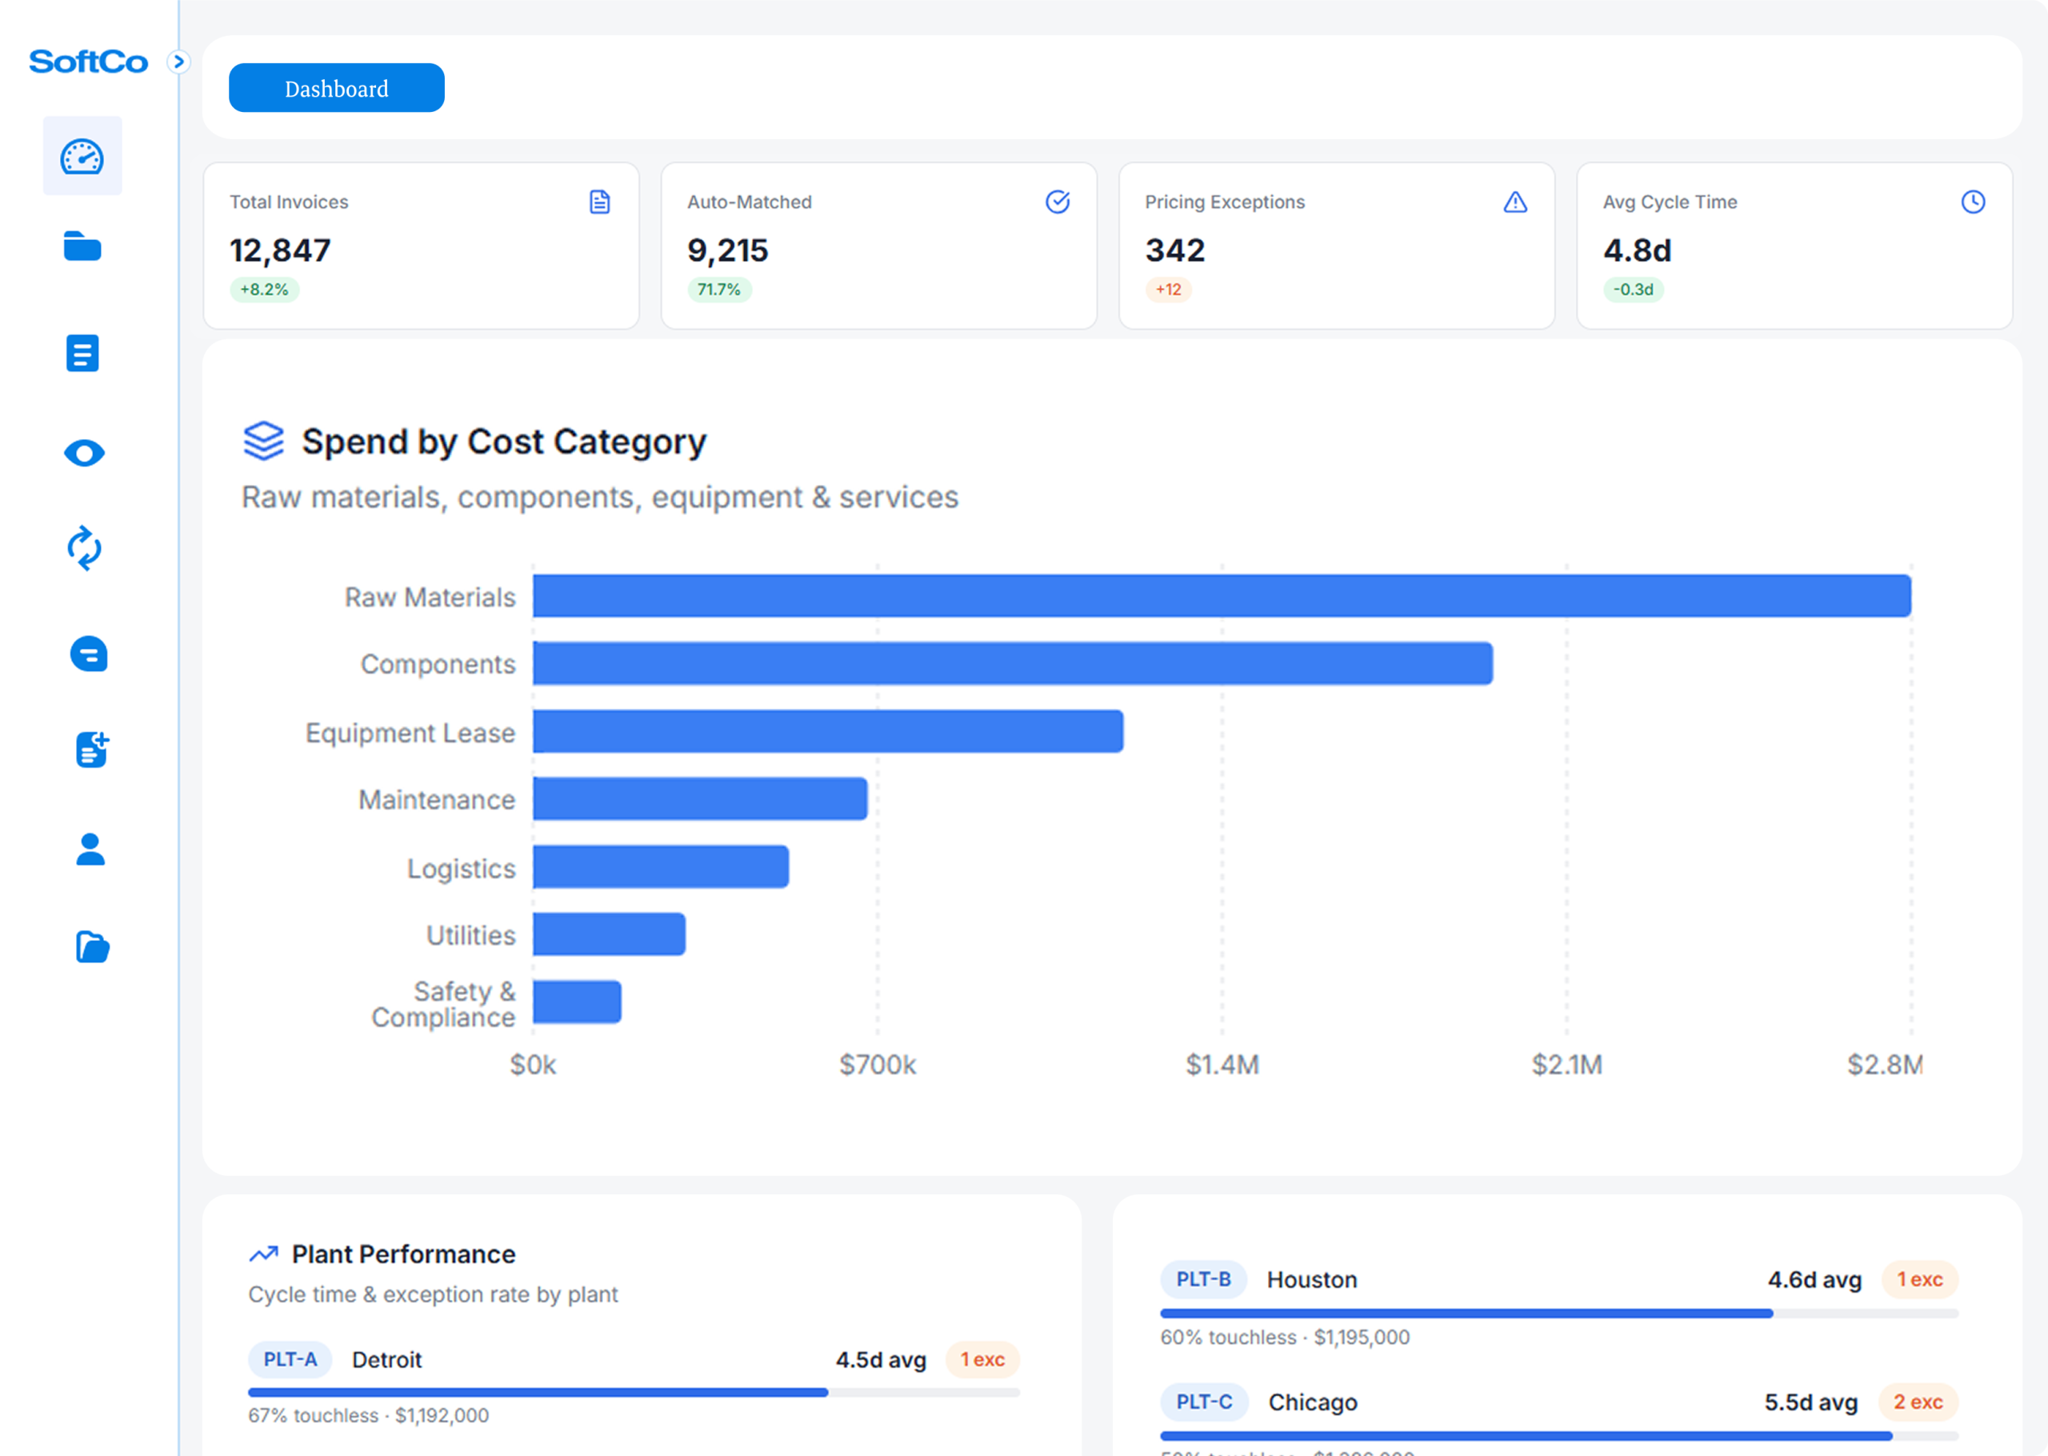Click the 1 exc badge for Detroit

point(982,1359)
